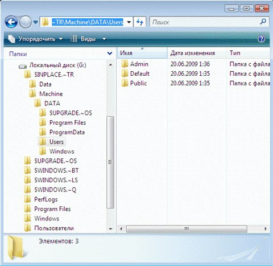The width and height of the screenshot is (273, 266).
Task: Click the drive icon for Локальный диск (G:)
Action: [x=23, y=66]
